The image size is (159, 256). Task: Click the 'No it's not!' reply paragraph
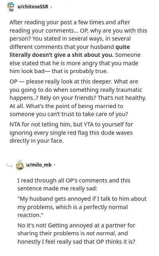point(76,233)
